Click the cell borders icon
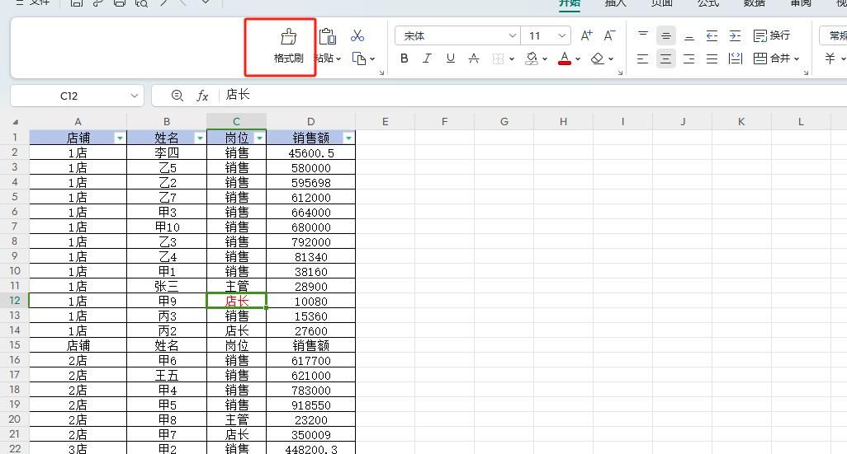This screenshot has width=847, height=454. 498,59
